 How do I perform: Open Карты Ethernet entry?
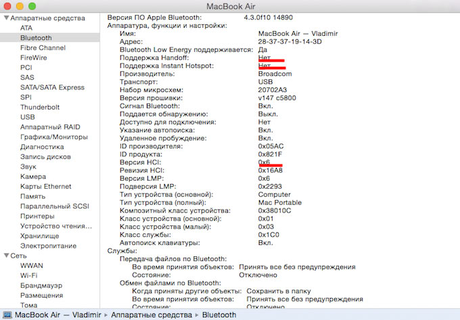[x=46, y=187]
